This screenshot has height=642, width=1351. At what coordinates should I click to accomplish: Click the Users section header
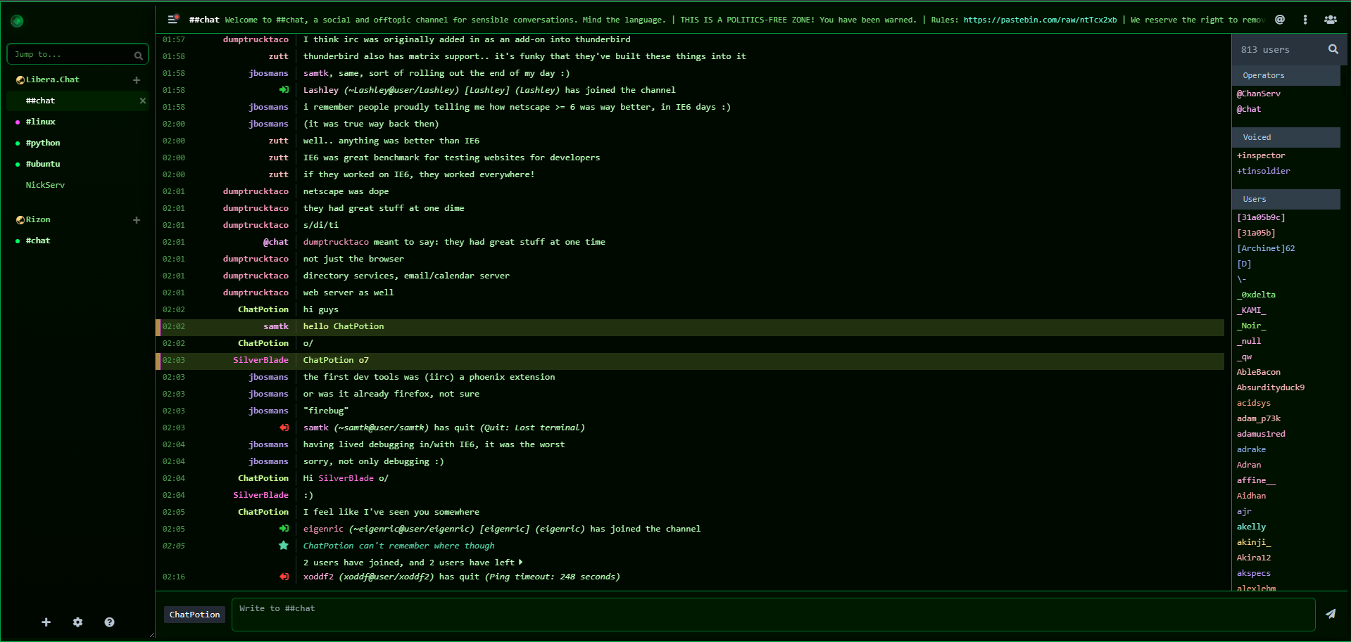coord(1286,199)
